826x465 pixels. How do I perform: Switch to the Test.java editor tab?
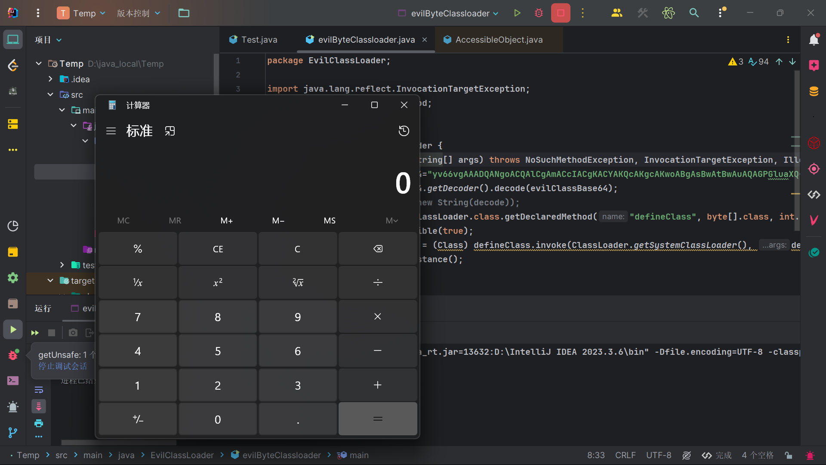coord(258,40)
